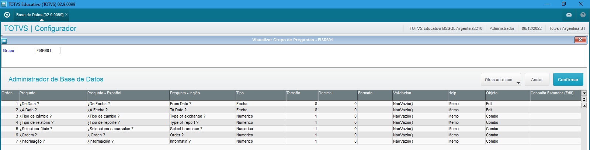Click the '¿Tipo de cambio ?' Spanish cell

tap(128, 116)
